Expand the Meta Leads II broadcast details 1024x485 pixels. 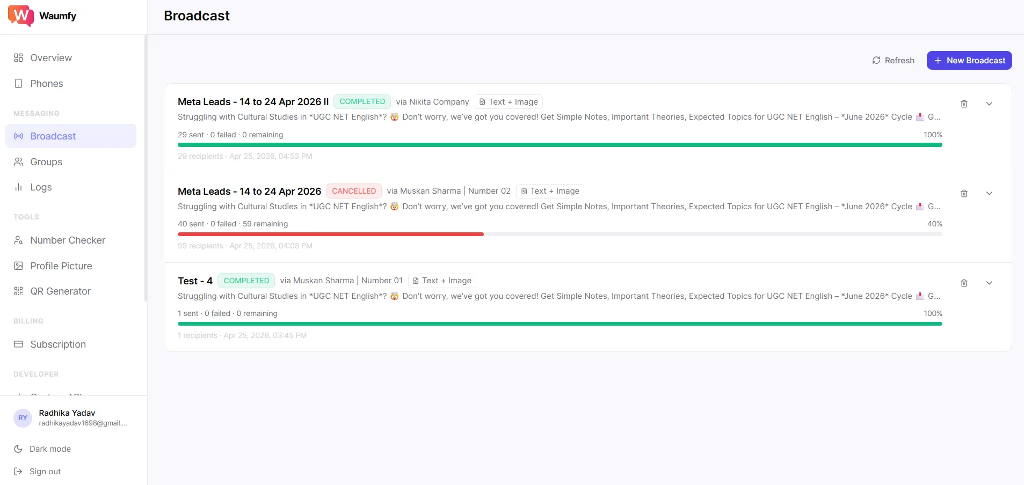tap(989, 104)
